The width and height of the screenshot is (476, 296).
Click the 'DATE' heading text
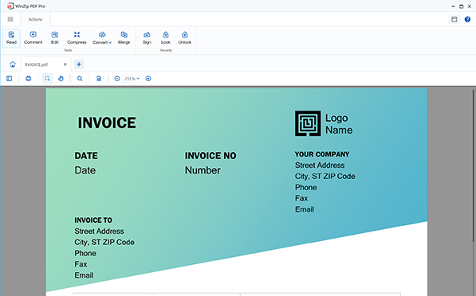click(86, 156)
